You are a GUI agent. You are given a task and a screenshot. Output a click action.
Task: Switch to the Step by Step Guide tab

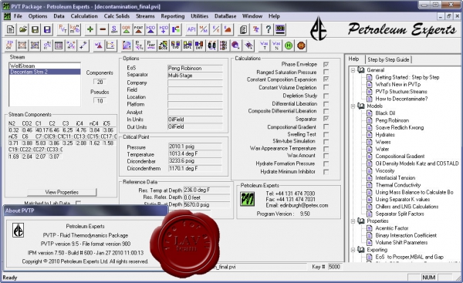(x=388, y=59)
